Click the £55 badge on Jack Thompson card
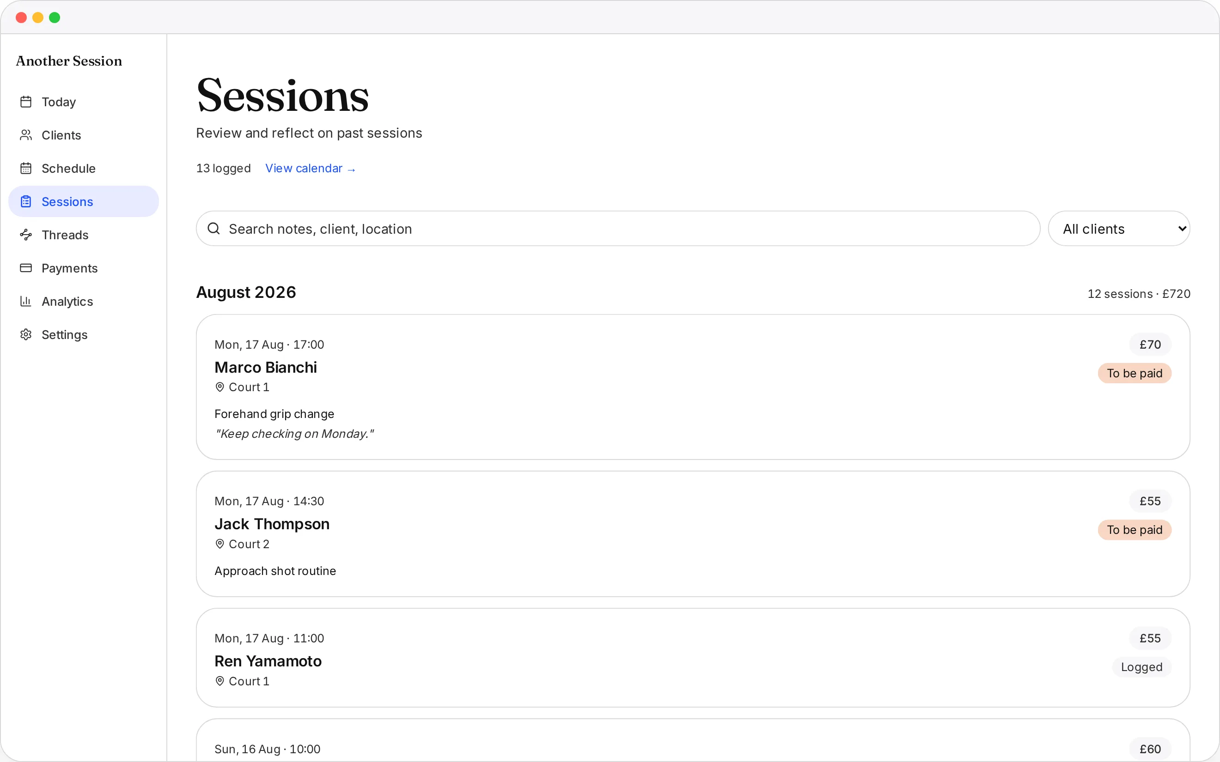 point(1150,502)
